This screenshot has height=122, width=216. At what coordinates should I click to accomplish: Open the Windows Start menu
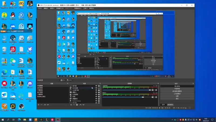[x=3, y=120]
